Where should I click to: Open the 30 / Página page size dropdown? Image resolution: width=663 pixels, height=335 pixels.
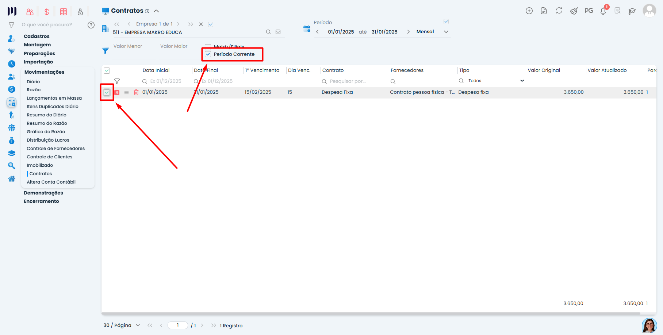[x=138, y=325]
